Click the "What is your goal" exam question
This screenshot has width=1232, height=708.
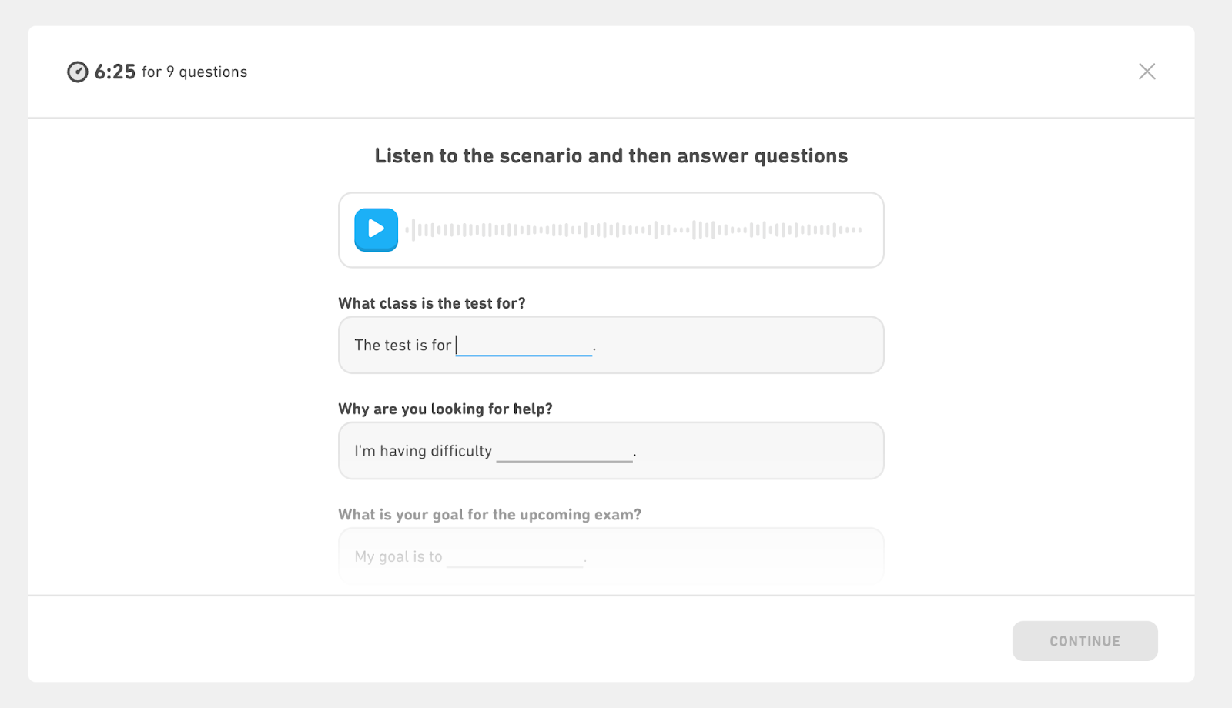pyautogui.click(x=489, y=515)
